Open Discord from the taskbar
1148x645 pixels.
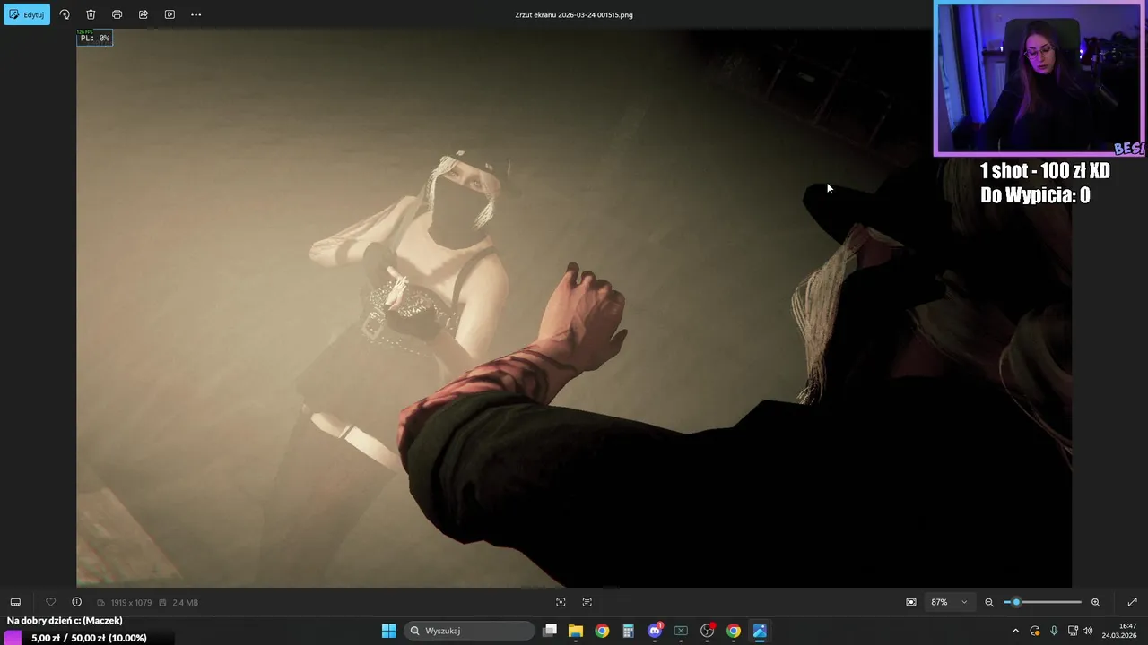(655, 631)
